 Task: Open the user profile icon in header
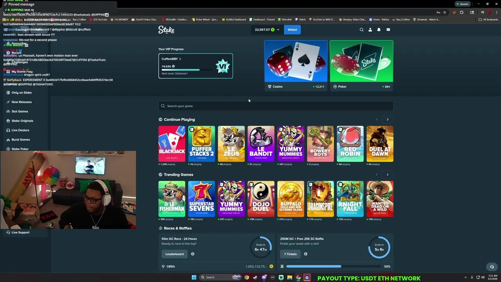click(x=370, y=29)
